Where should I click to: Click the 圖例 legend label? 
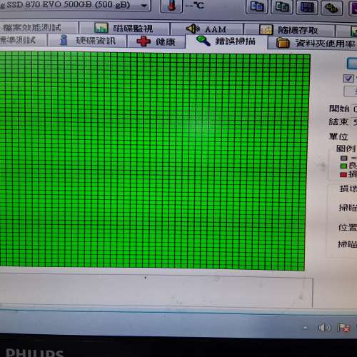pos(346,149)
